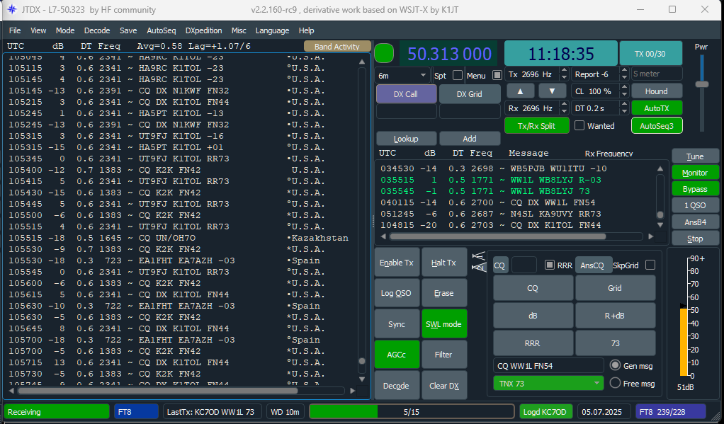724x424 pixels.
Task: Adjust the DT 0.2 s spinner arrows
Action: coord(624,108)
